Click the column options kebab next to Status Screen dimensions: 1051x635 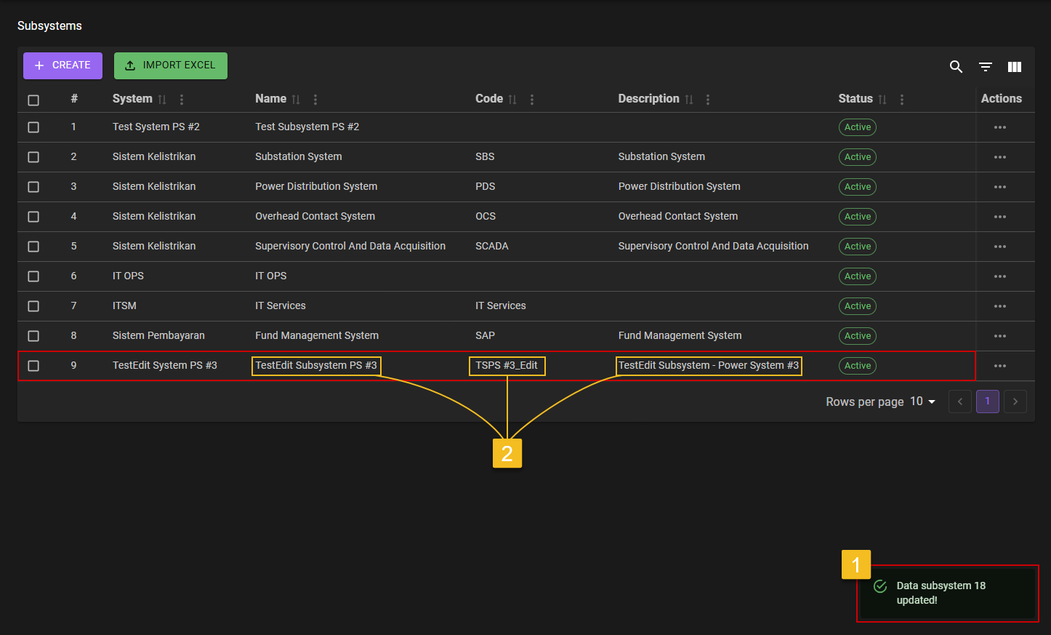(901, 99)
